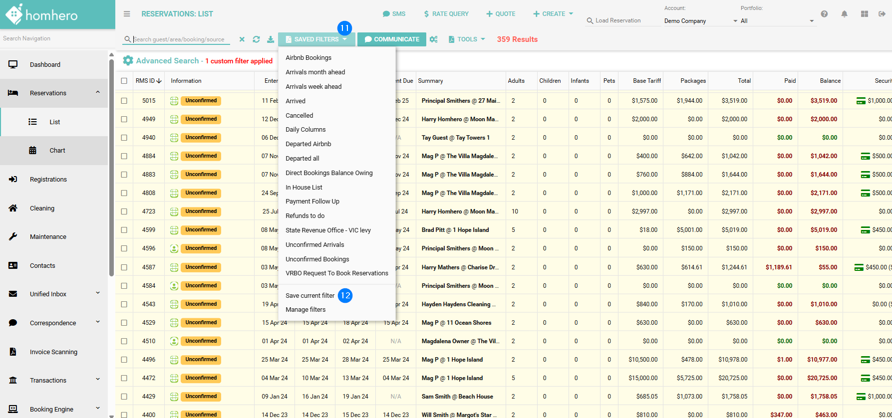The height and width of the screenshot is (418, 892).
Task: Tick the checkbox for reservation 5015
Action: point(124,101)
